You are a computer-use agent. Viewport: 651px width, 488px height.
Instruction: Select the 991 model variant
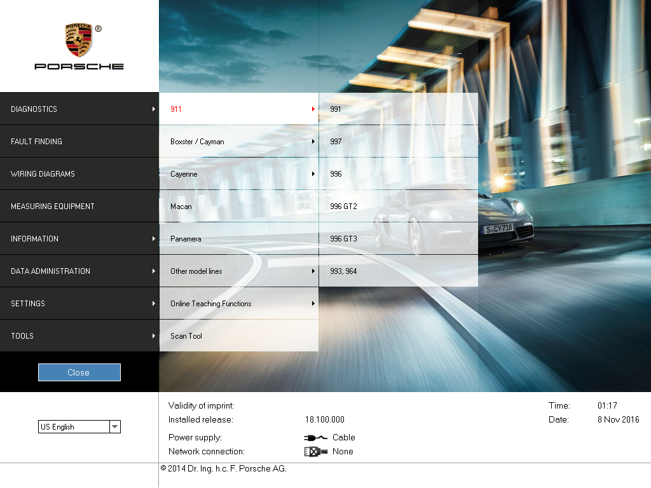click(x=398, y=109)
